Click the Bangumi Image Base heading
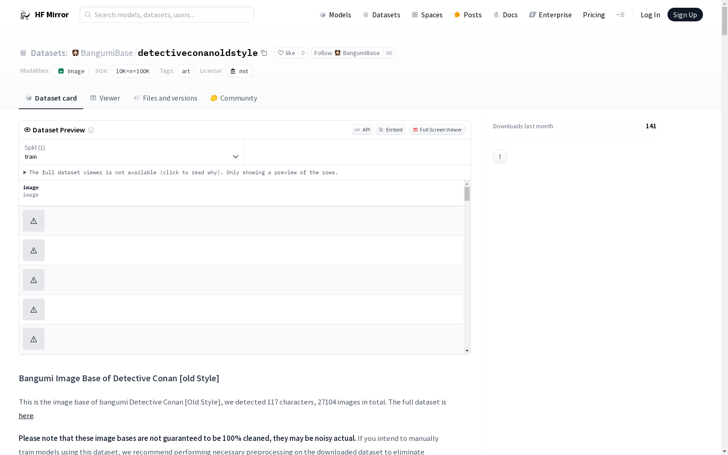 [x=119, y=378]
